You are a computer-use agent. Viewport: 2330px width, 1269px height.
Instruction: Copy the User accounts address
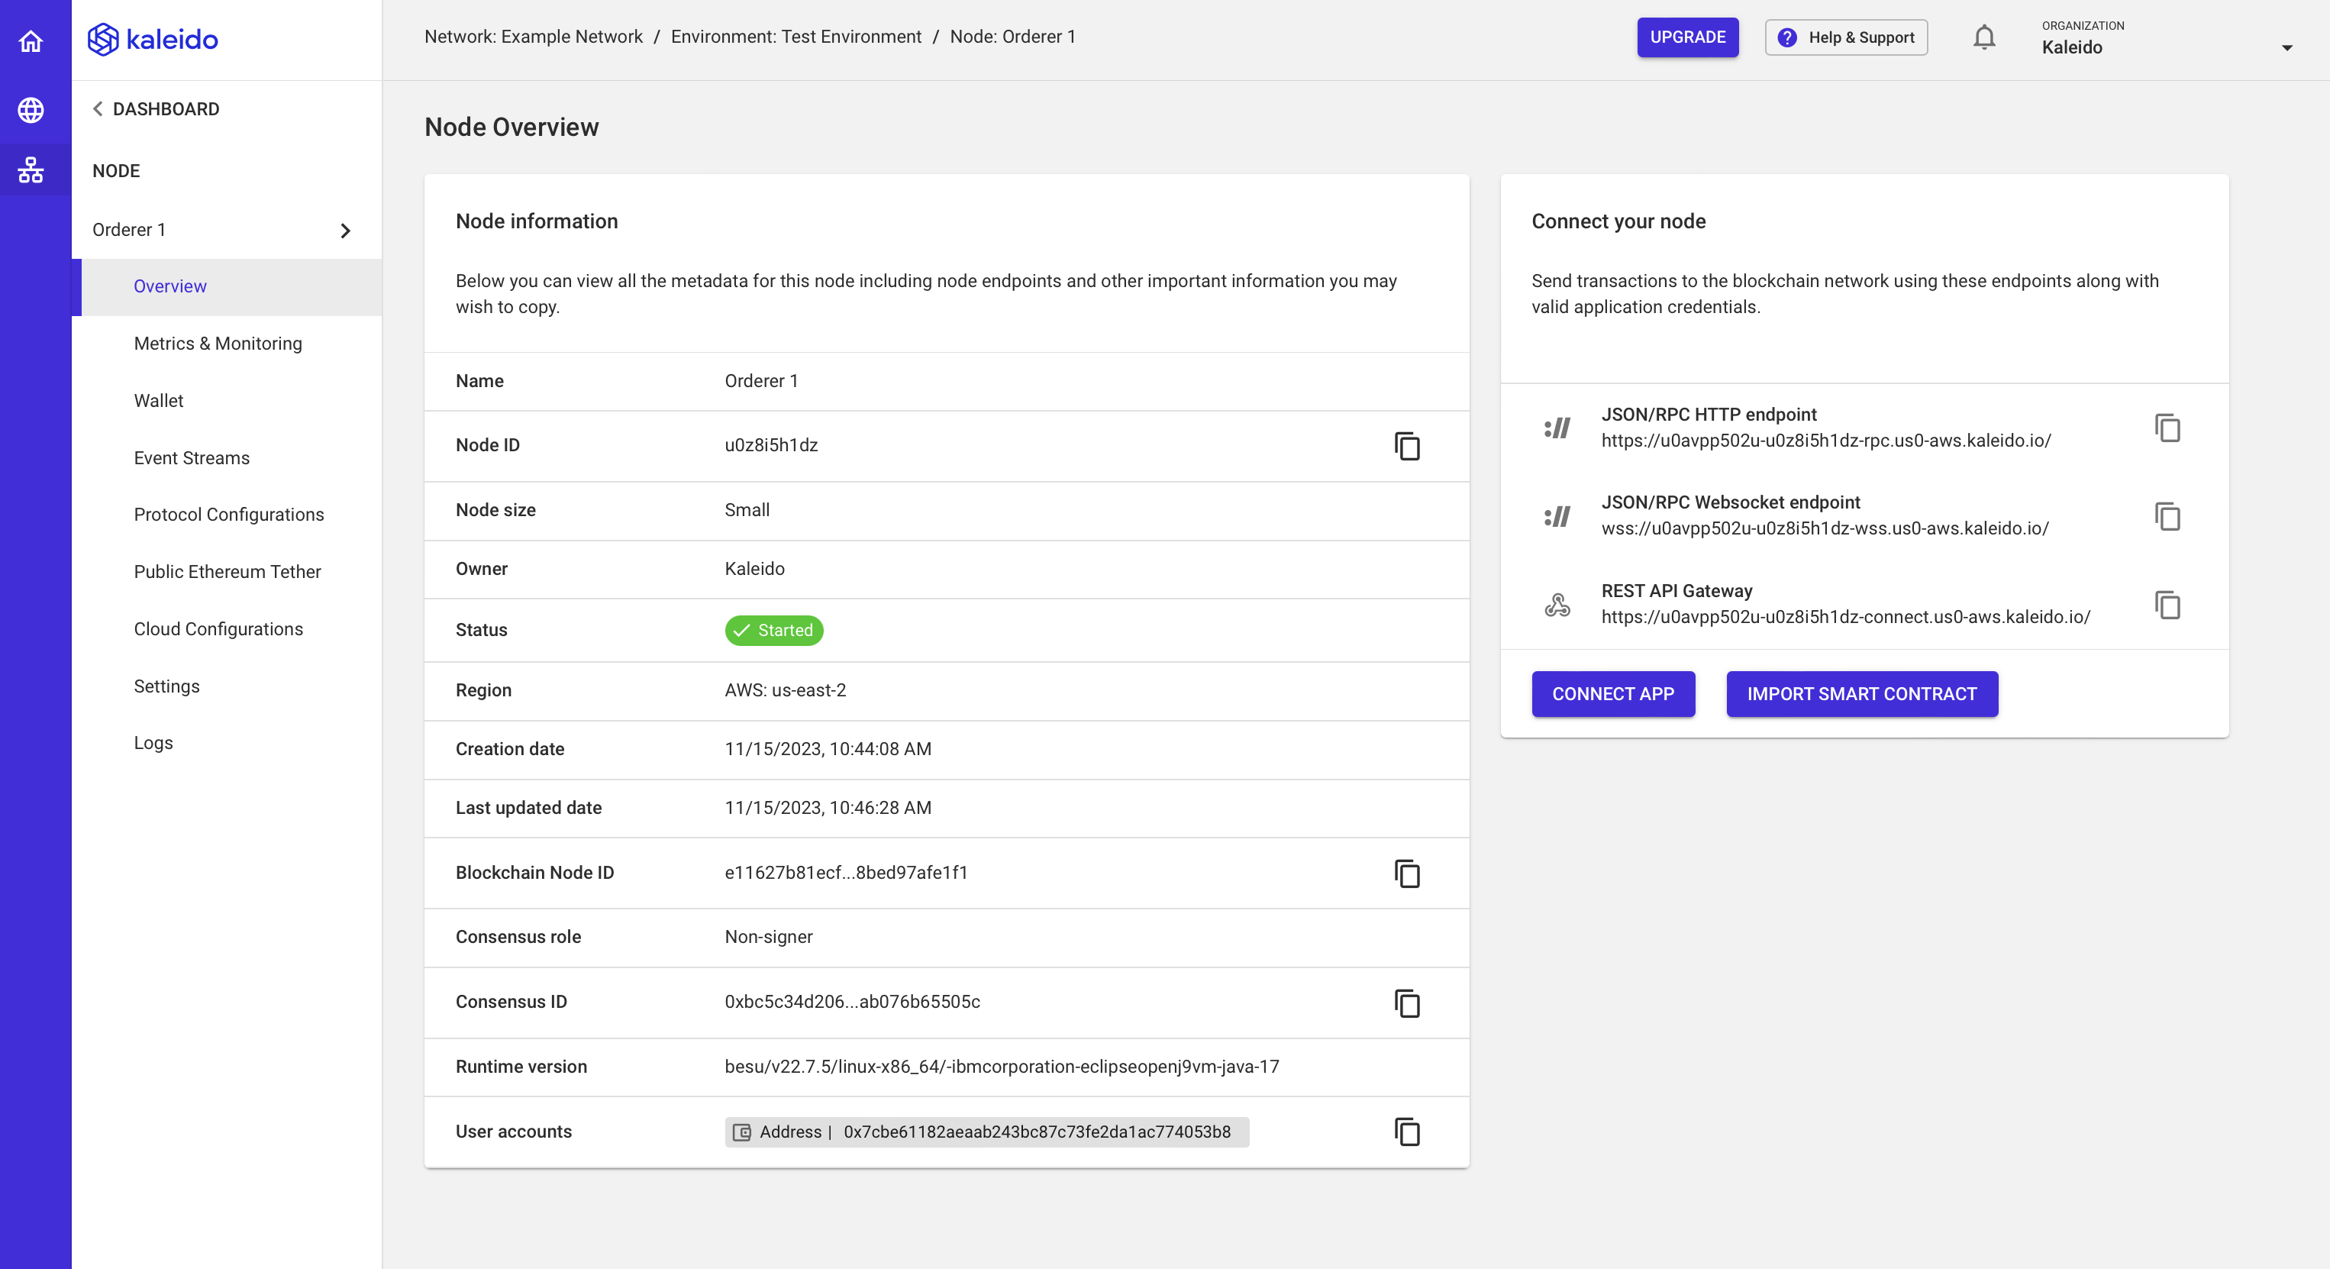1408,1132
